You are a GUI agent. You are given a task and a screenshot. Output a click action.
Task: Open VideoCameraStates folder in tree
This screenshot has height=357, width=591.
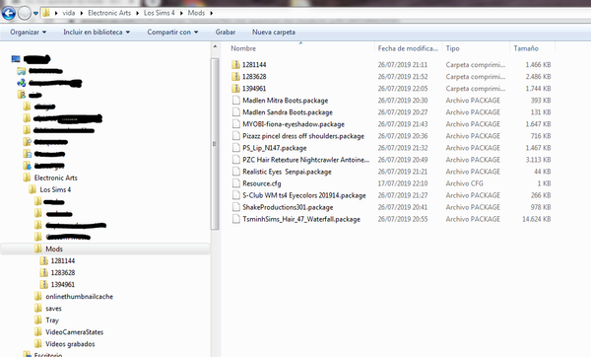74,332
